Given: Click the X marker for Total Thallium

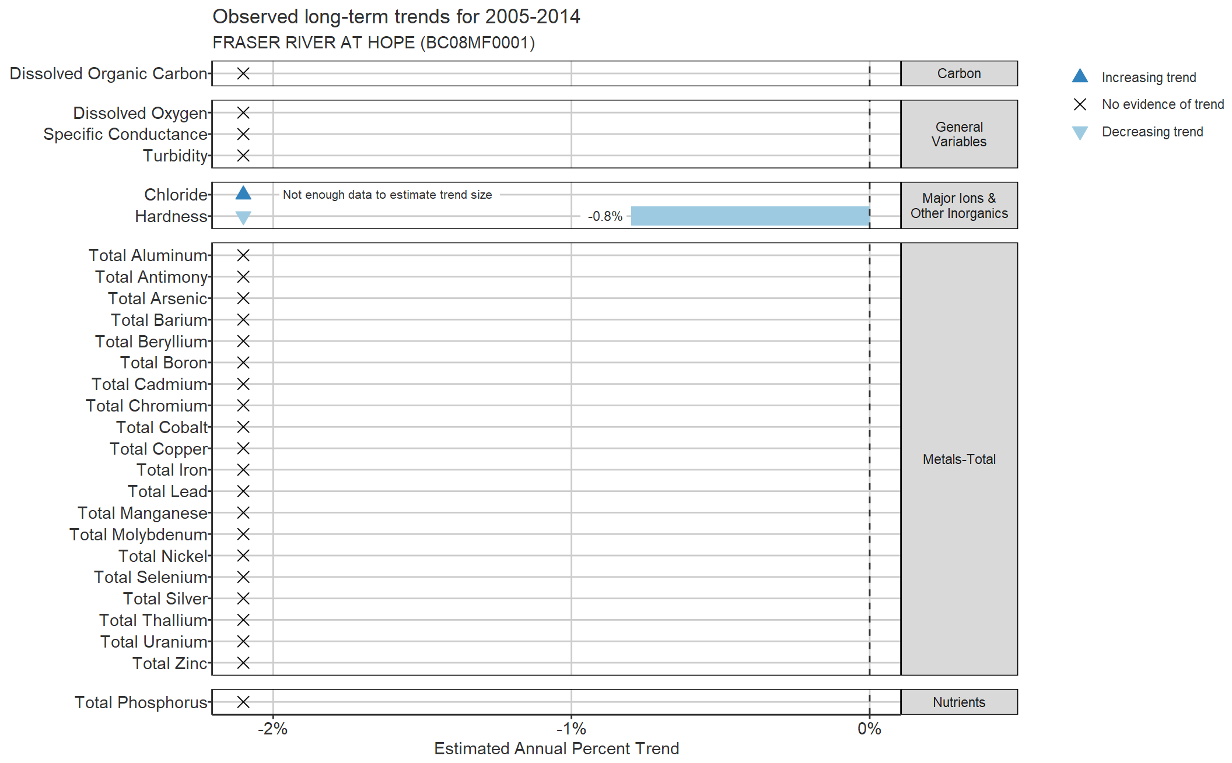Looking at the screenshot, I should coord(243,620).
